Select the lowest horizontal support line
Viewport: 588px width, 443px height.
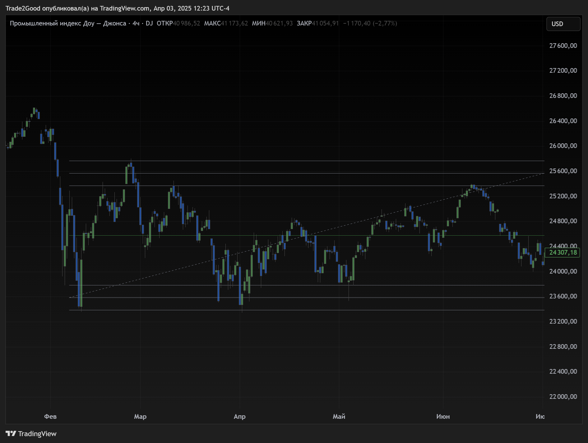(x=311, y=310)
